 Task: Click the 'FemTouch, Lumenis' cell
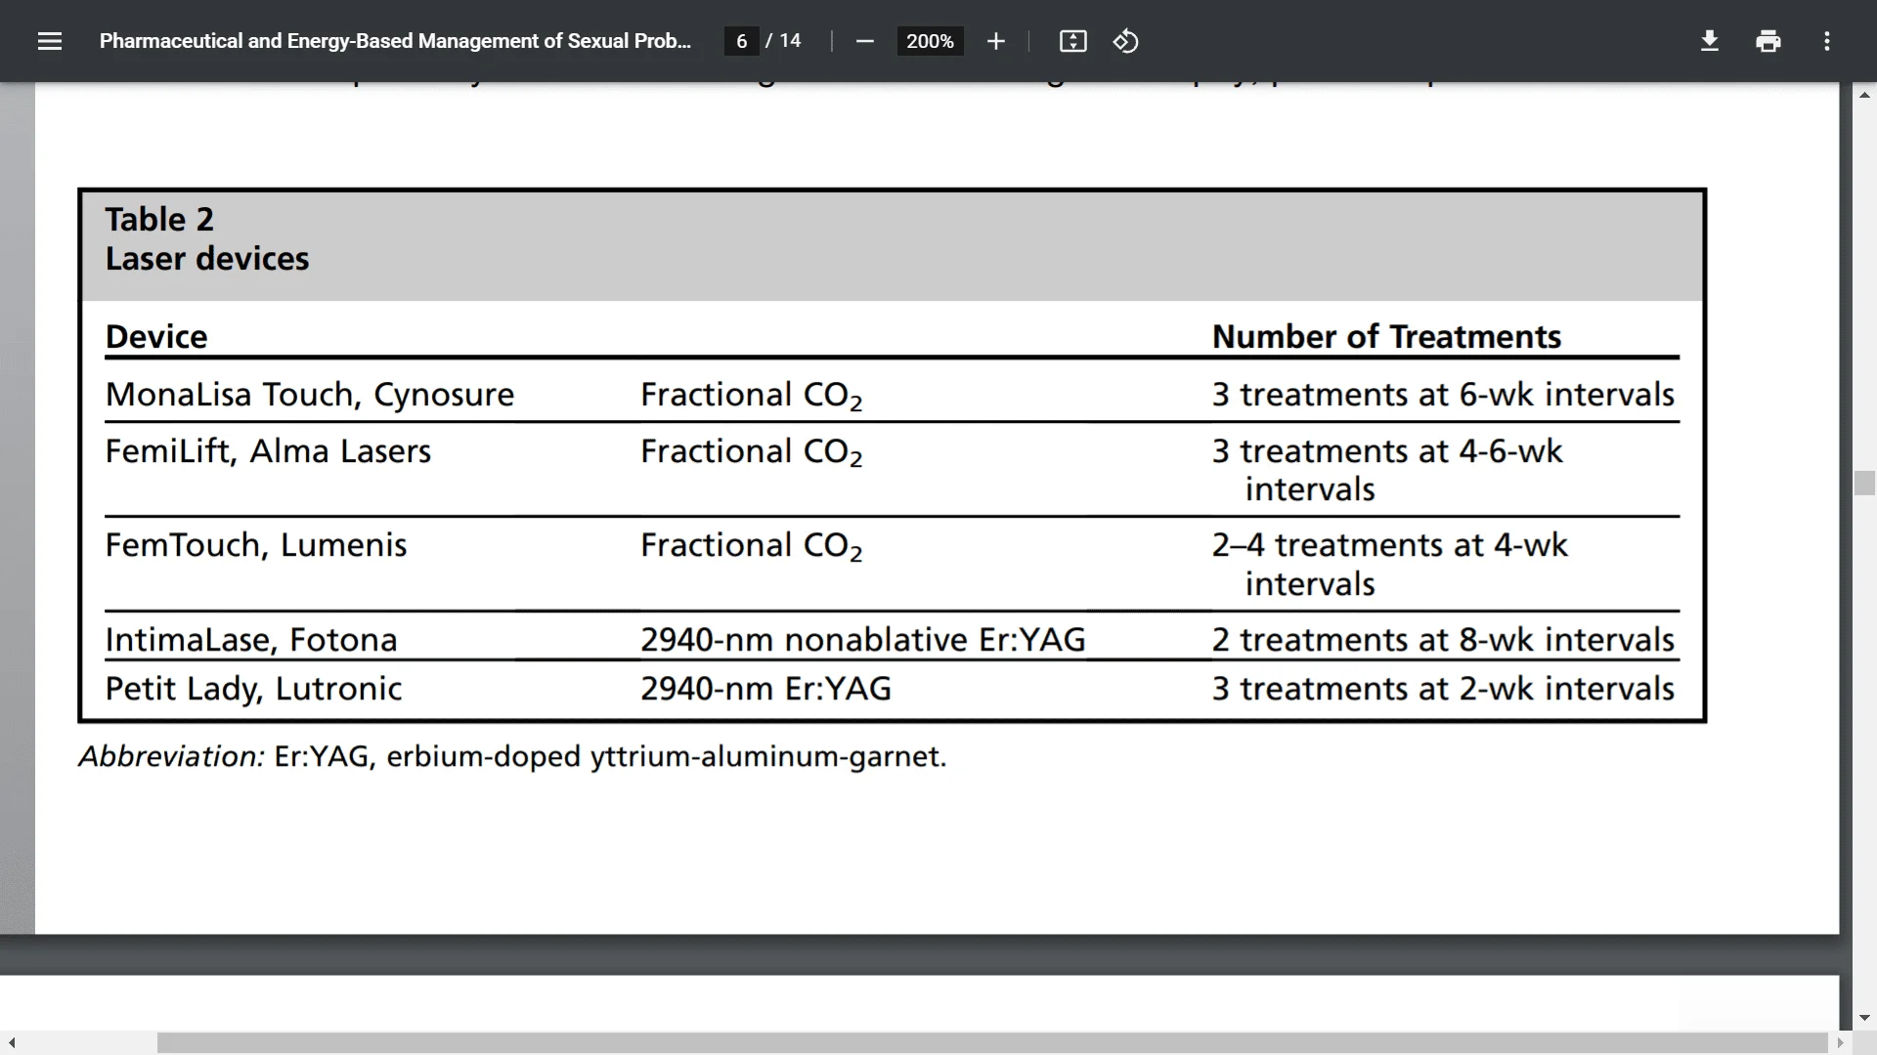click(256, 545)
